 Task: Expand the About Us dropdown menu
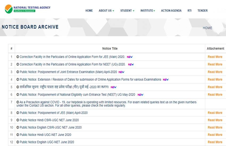point(106,11)
